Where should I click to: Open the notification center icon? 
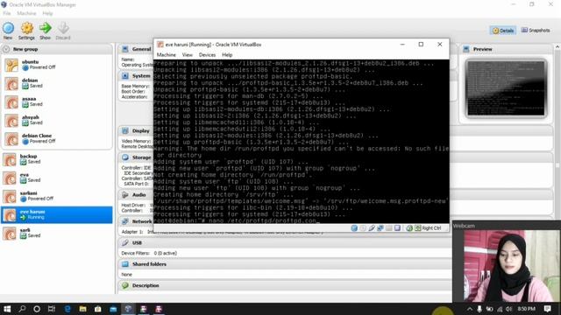(547, 309)
